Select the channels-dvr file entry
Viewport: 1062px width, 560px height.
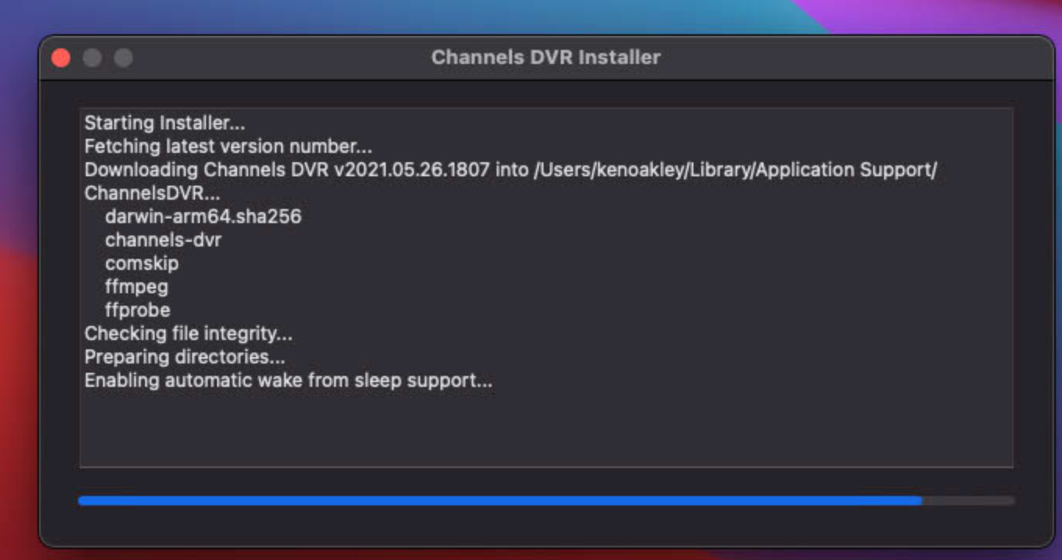(163, 240)
